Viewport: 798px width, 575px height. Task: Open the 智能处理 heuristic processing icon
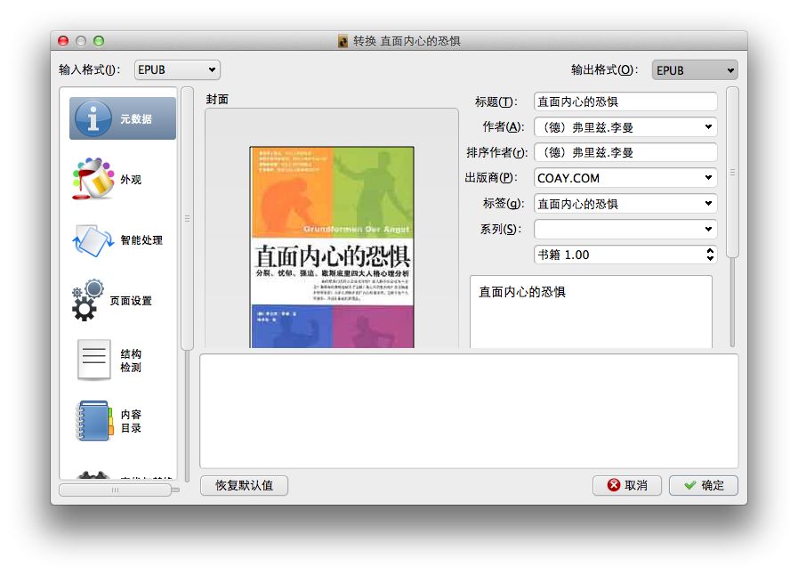tap(93, 240)
